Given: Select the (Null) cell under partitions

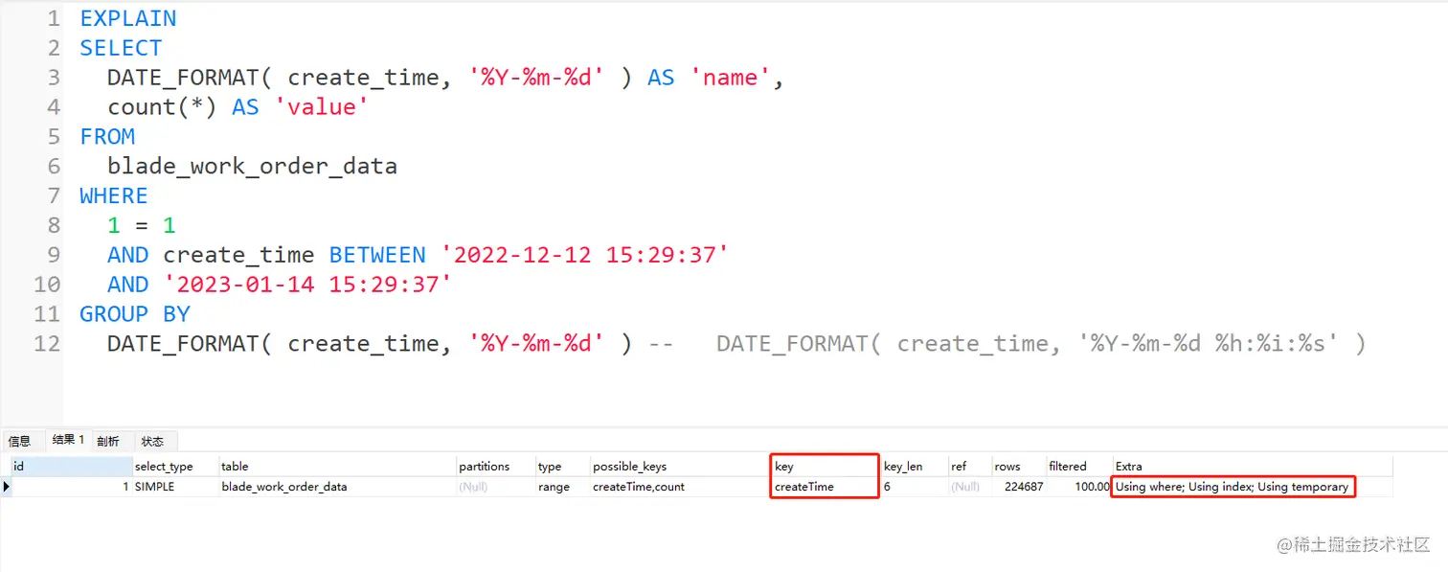Looking at the screenshot, I should click(x=495, y=487).
